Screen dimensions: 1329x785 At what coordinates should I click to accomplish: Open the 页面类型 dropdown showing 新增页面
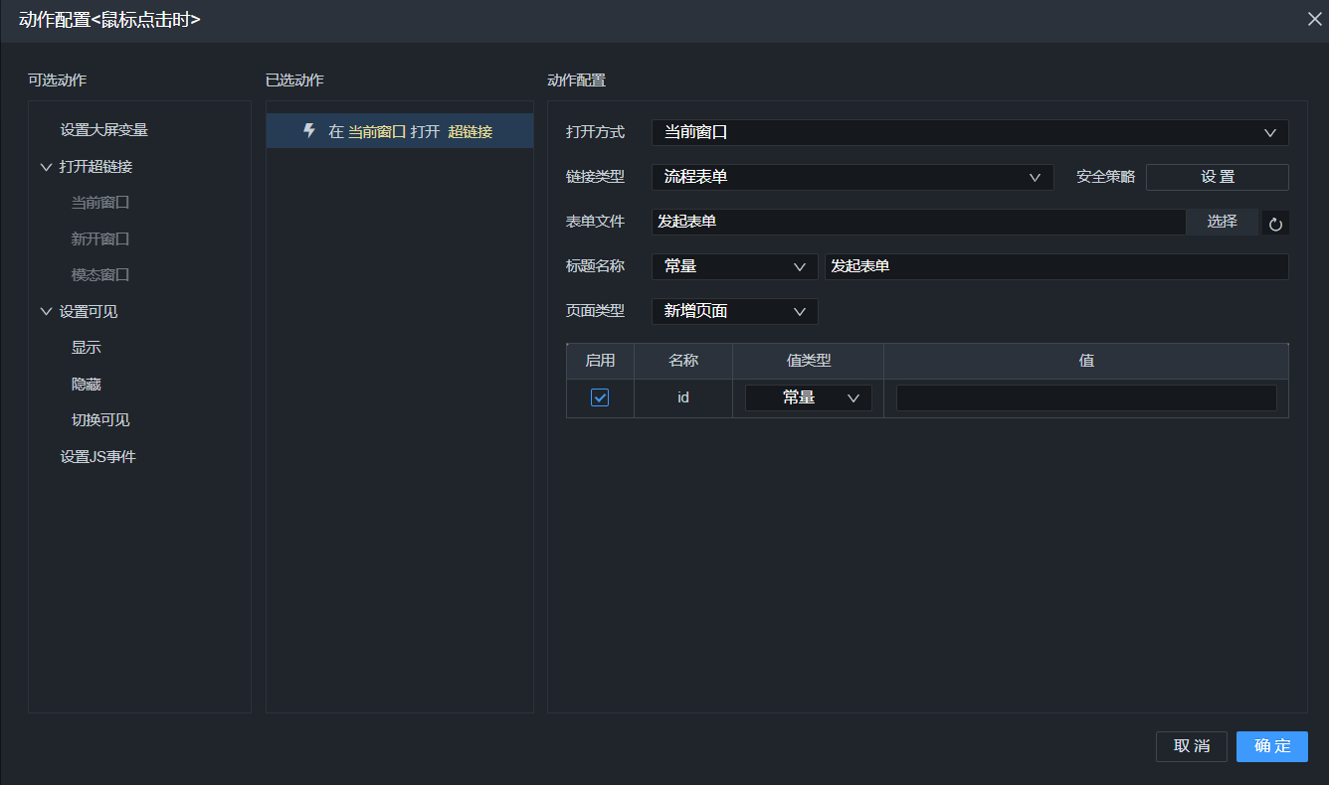[734, 311]
